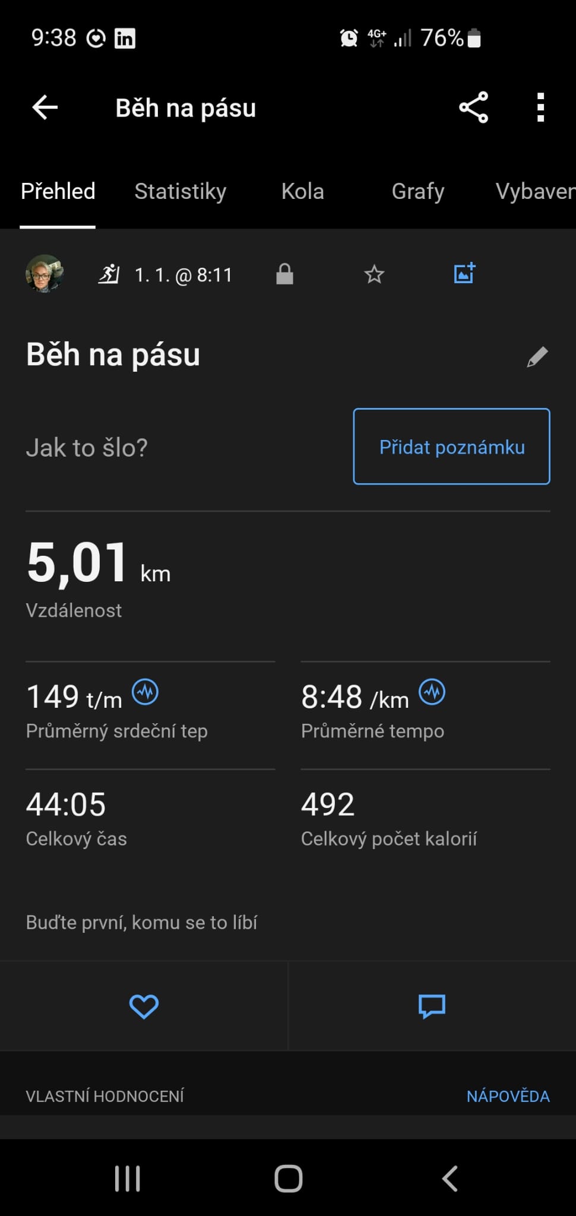Open the share activity icon
Screen dimensions: 576x1216
click(473, 107)
